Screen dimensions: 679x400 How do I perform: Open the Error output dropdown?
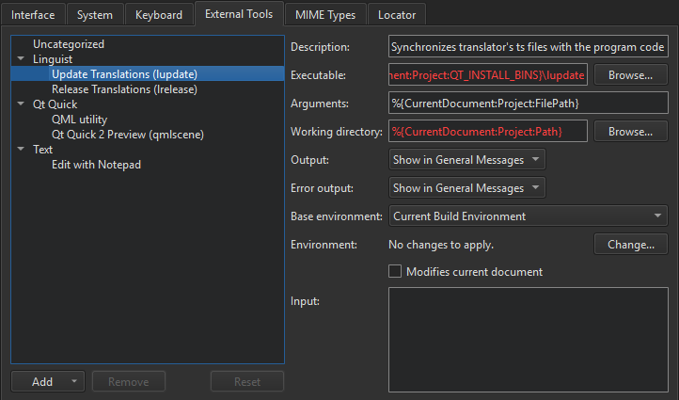[x=466, y=188]
